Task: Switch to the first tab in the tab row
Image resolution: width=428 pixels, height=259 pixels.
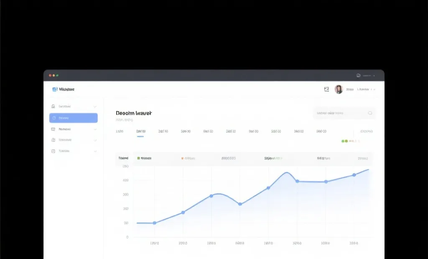Action: click(120, 131)
